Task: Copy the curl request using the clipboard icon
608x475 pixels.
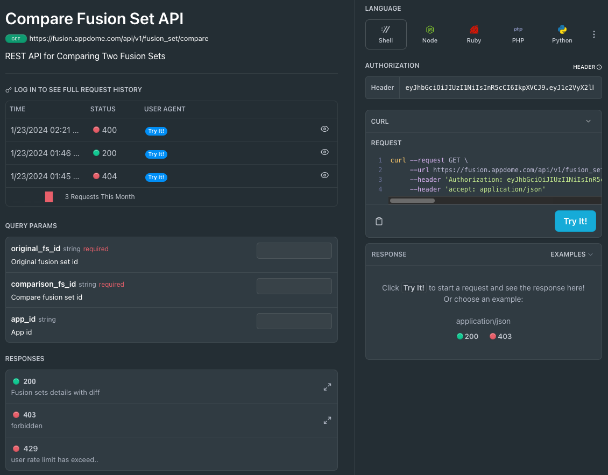Action: point(379,221)
